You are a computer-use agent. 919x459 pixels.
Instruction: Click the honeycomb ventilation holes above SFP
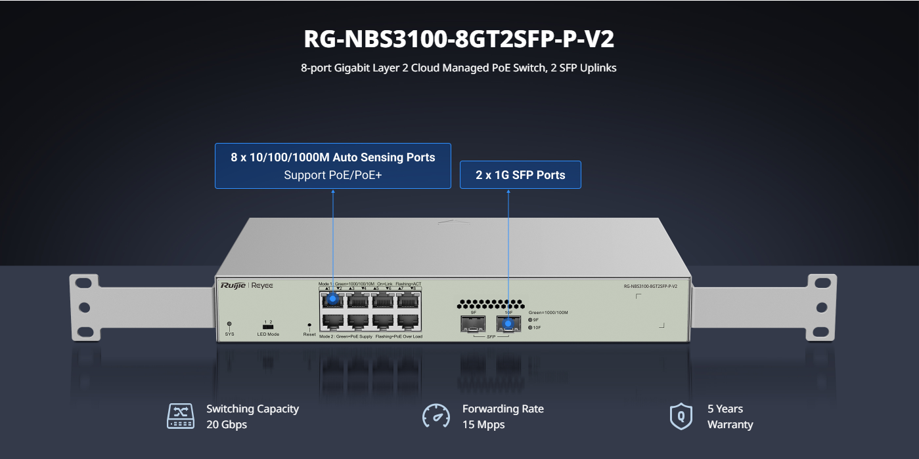(x=490, y=305)
